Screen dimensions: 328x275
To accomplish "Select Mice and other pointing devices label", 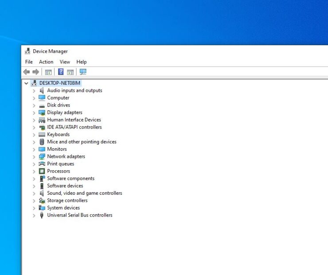I will 82,141.
